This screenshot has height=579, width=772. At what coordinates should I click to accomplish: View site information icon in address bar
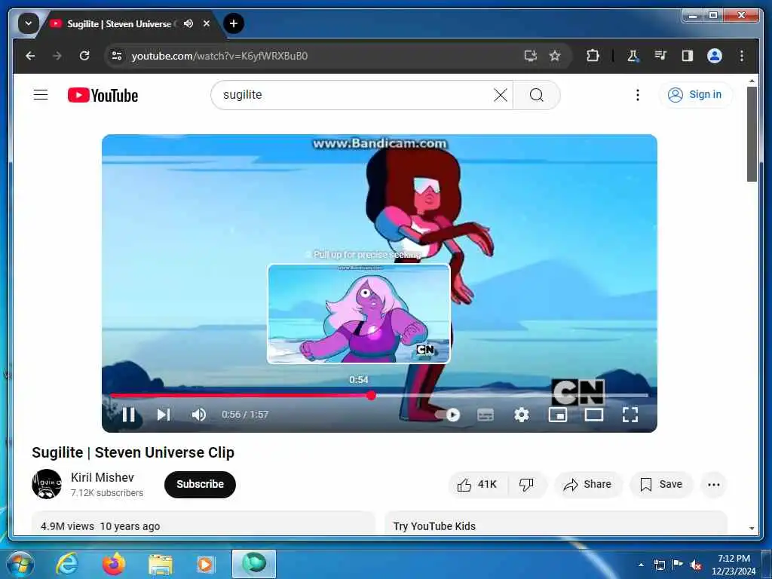tap(117, 56)
